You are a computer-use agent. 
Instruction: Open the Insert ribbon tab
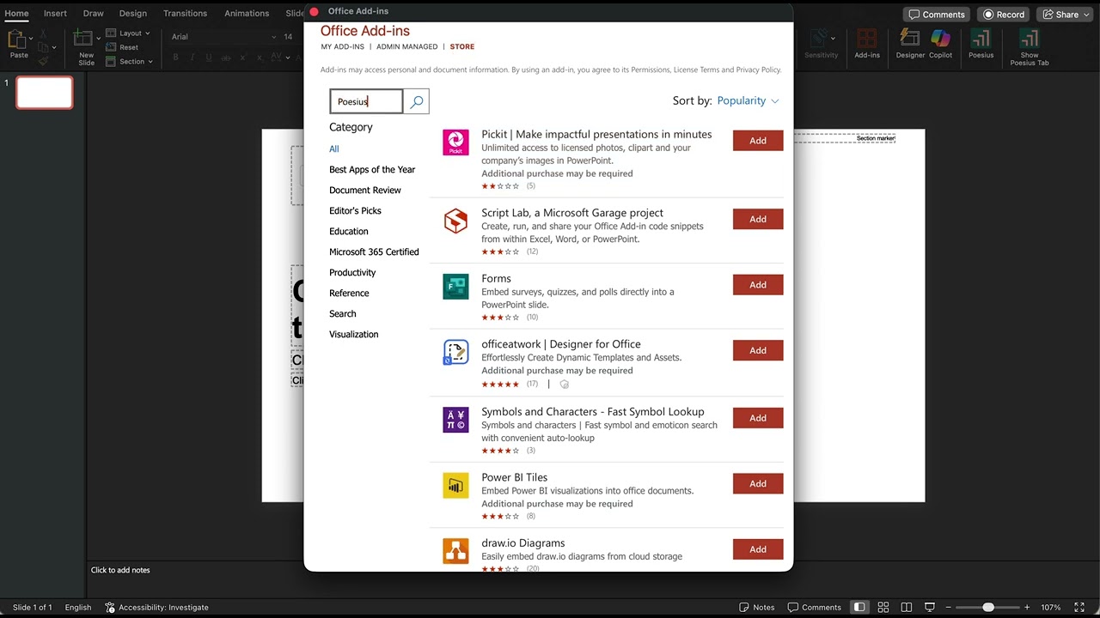pyautogui.click(x=55, y=13)
